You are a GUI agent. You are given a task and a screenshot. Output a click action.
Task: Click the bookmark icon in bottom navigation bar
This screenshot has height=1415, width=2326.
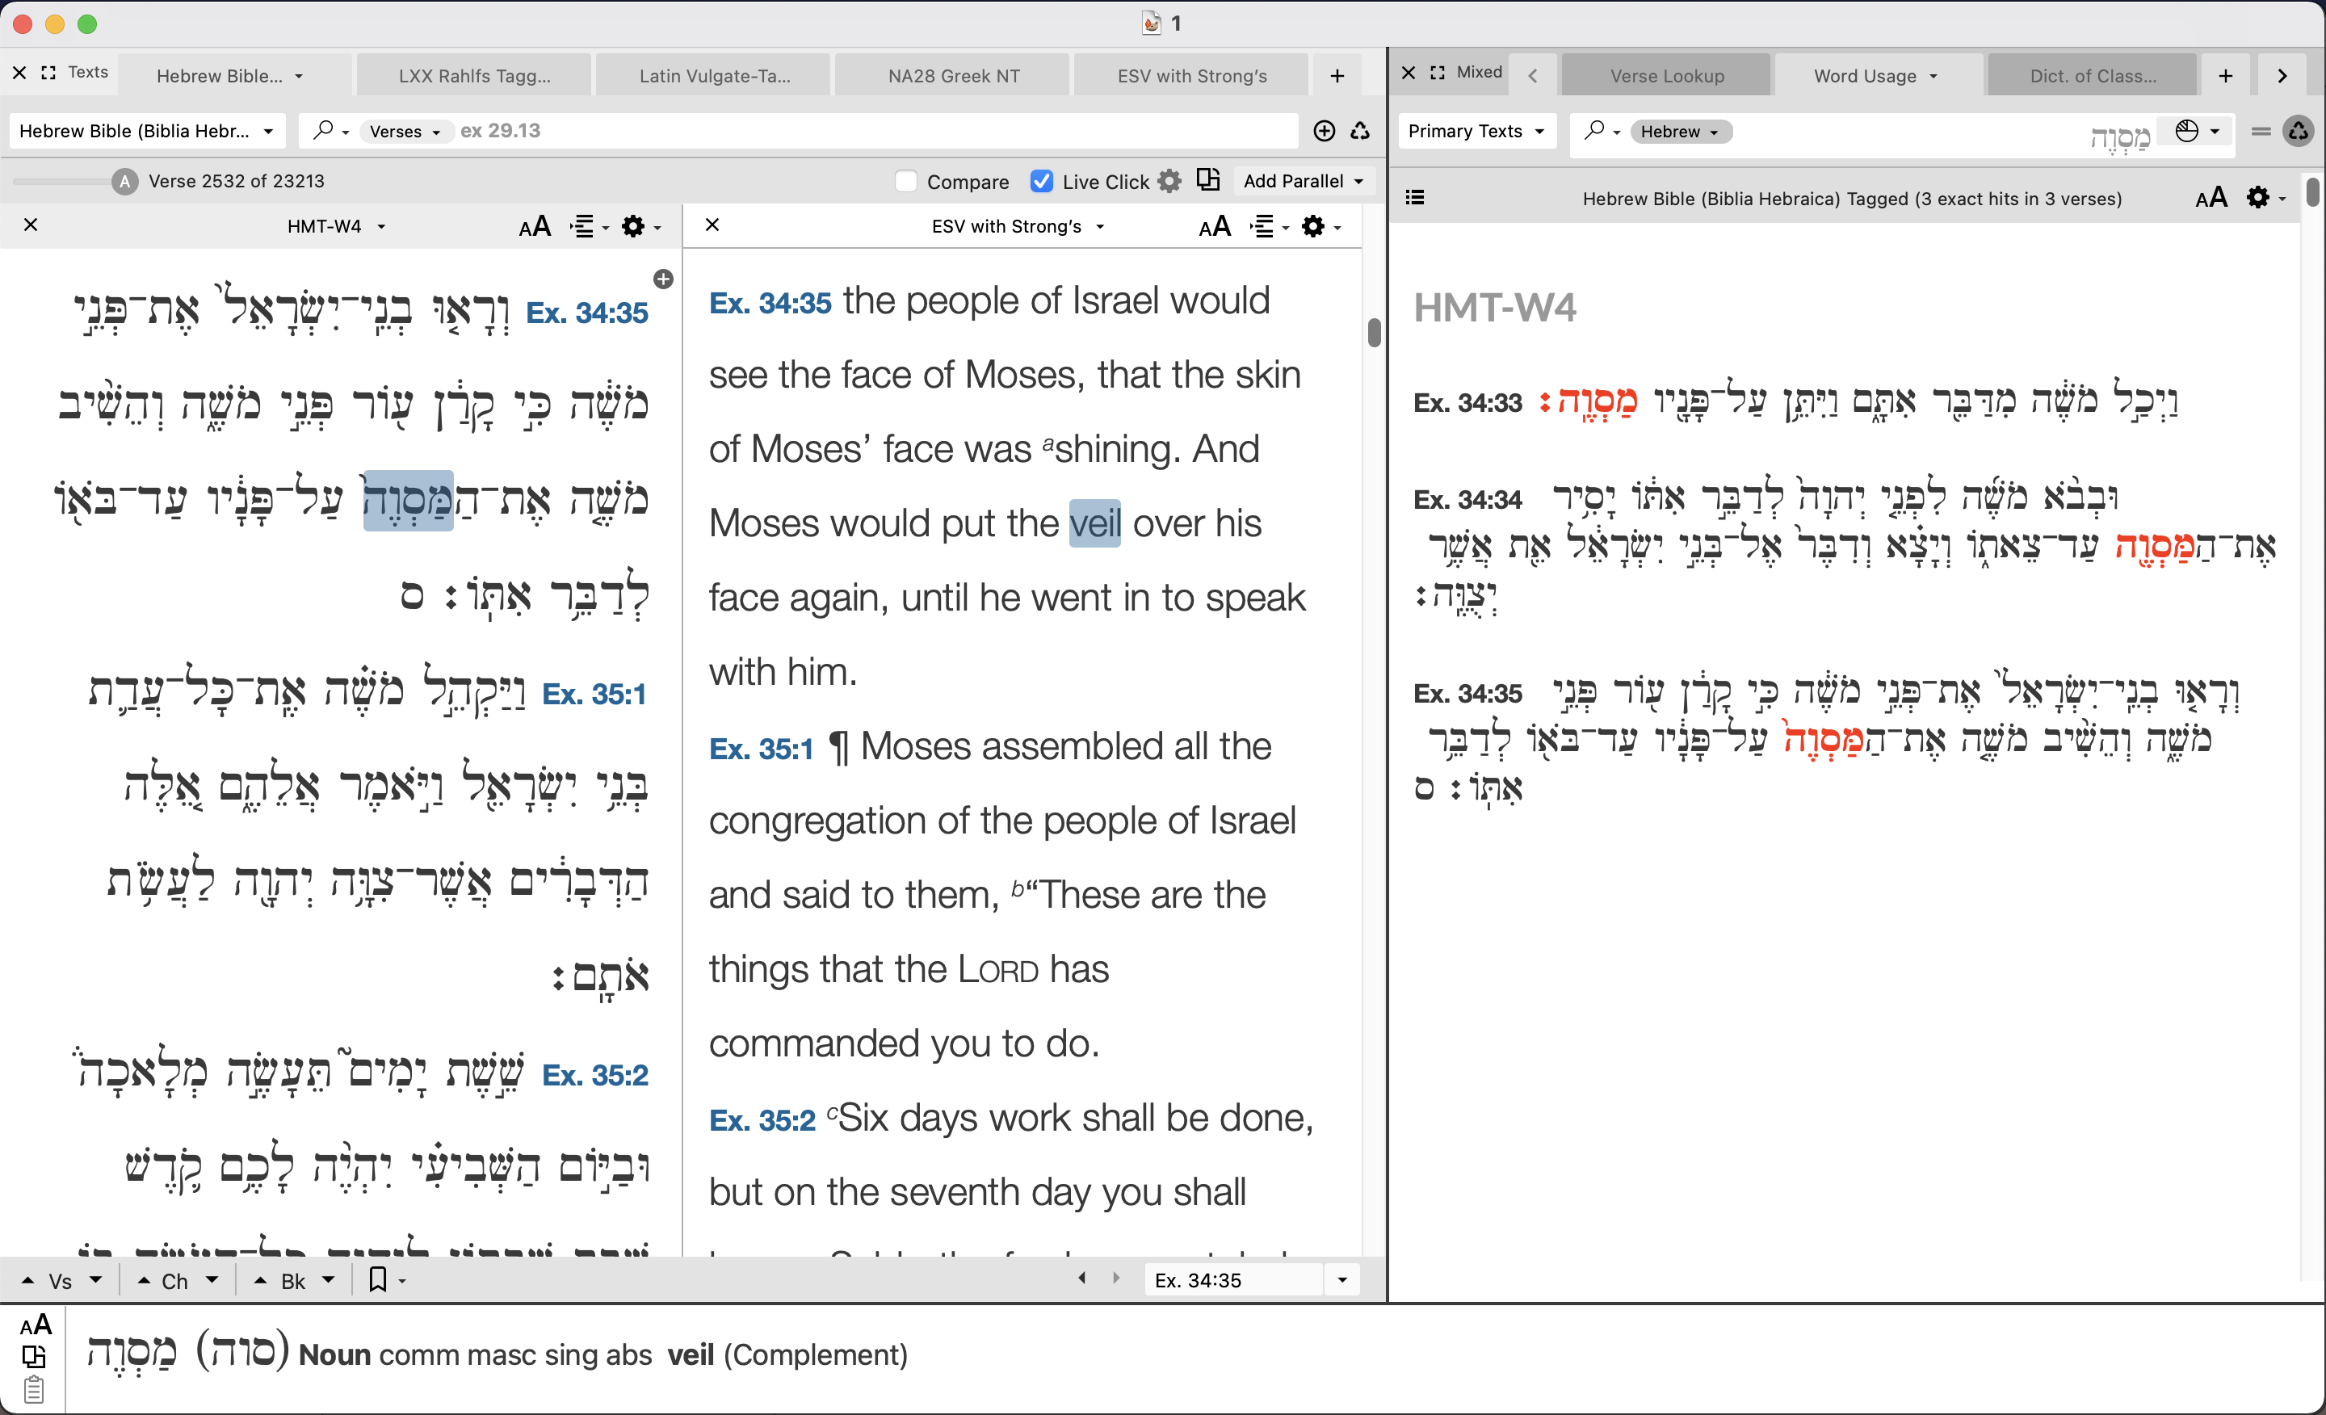(378, 1280)
